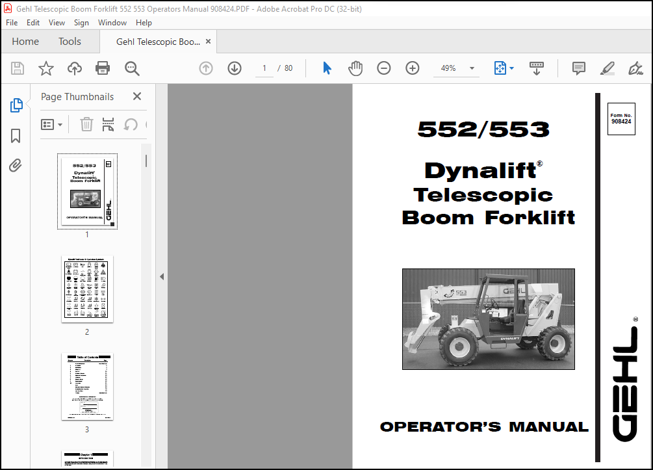Screen dimensions: 653x470
Task: Zoom in with the plus icon
Action: coord(413,68)
